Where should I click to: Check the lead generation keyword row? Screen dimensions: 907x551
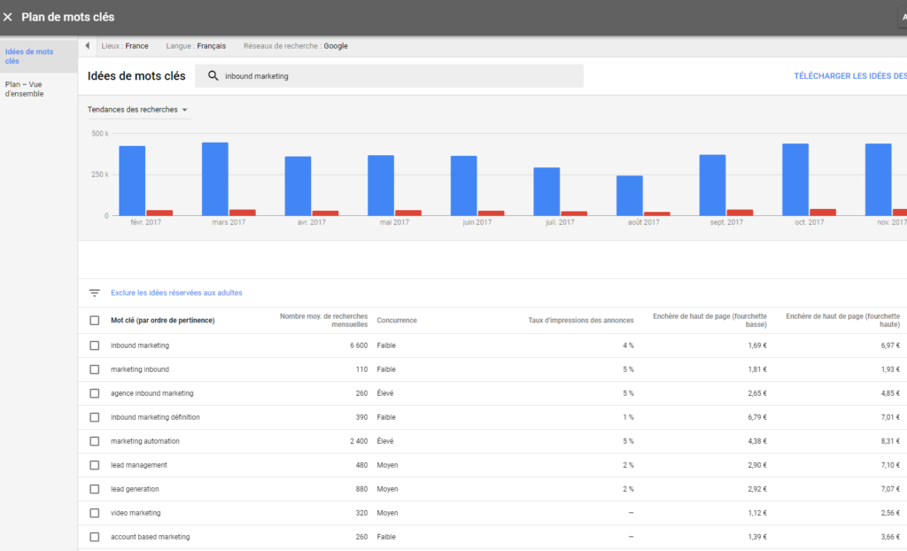[96, 488]
